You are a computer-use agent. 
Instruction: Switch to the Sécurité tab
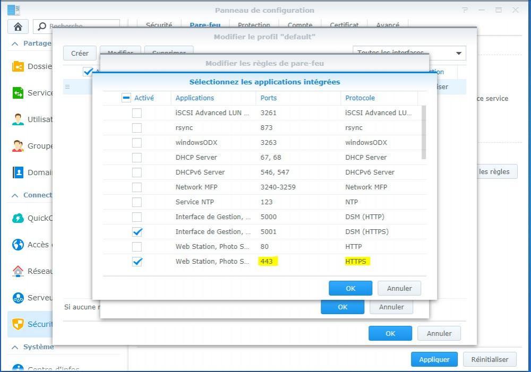pyautogui.click(x=159, y=24)
